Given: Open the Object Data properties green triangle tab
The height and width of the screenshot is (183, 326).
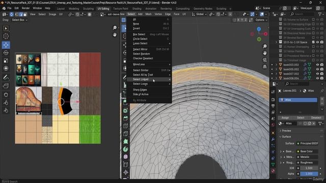Looking at the screenshot, I should click(273, 164).
